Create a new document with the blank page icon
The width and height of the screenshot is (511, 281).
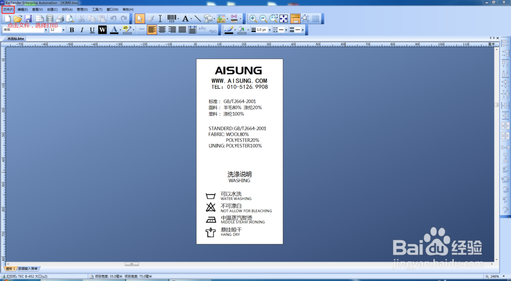7,18
